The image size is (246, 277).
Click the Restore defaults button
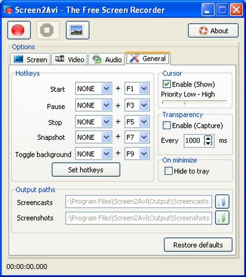click(198, 245)
